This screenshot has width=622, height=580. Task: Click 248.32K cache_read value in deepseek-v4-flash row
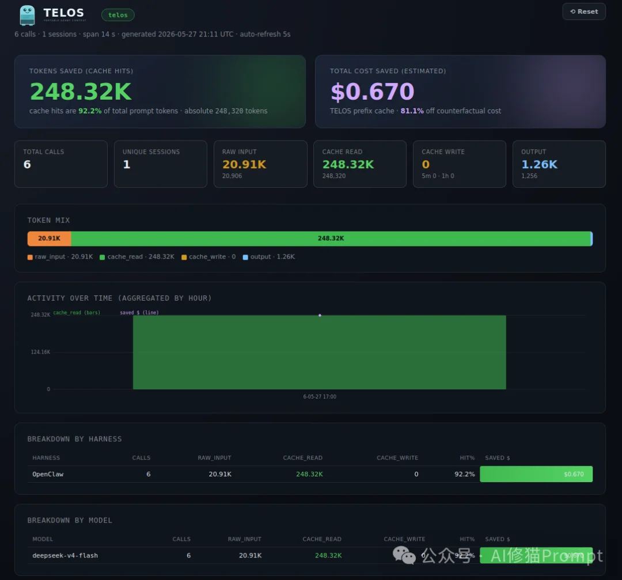(328, 555)
